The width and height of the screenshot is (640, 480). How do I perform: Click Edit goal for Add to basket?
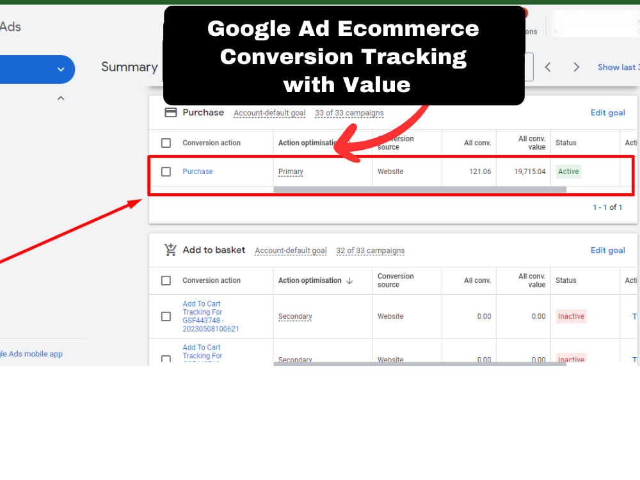tap(607, 250)
